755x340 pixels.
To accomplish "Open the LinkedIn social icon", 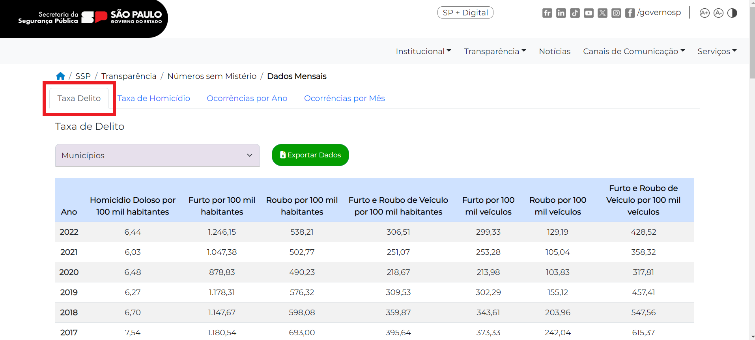I will [x=561, y=13].
